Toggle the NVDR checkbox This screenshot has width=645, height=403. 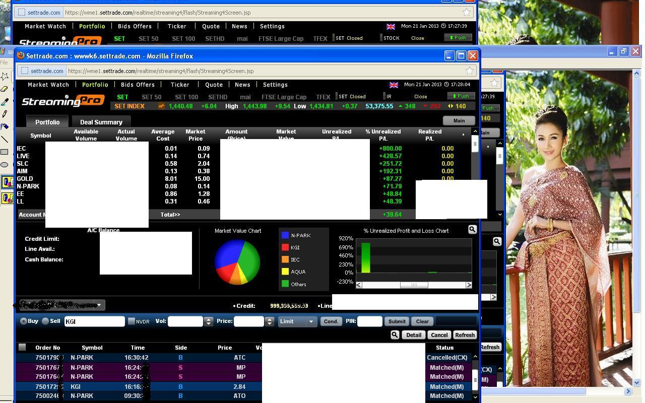tap(132, 321)
